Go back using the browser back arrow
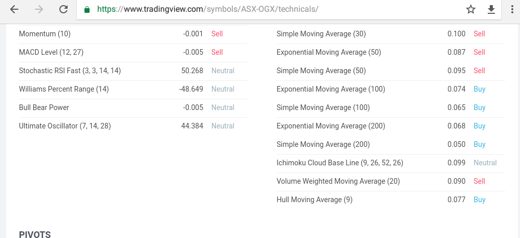The width and height of the screenshot is (520, 238). (x=14, y=9)
